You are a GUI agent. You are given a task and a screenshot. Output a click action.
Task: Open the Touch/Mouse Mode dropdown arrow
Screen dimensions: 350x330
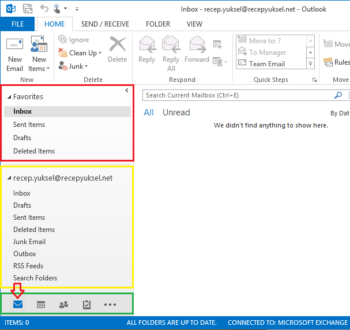pyautogui.click(x=65, y=9)
